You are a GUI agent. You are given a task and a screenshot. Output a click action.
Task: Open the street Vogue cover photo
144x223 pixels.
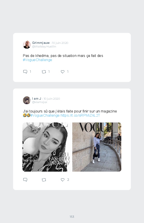point(97,147)
